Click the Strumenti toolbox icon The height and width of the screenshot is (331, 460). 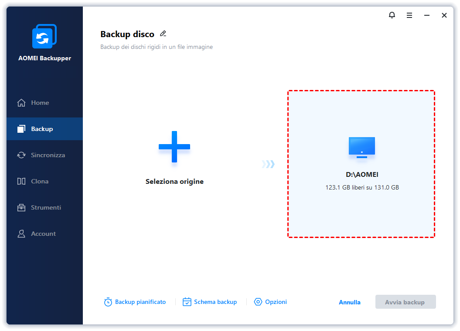pos(21,208)
